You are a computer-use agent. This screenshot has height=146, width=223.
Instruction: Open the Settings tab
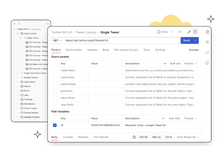pos(160,50)
